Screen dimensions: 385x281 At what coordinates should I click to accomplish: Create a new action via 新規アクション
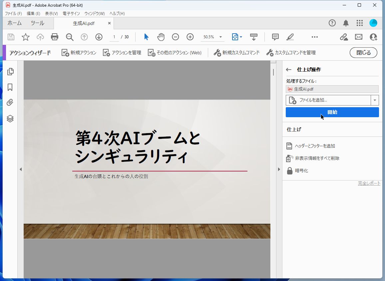click(79, 52)
